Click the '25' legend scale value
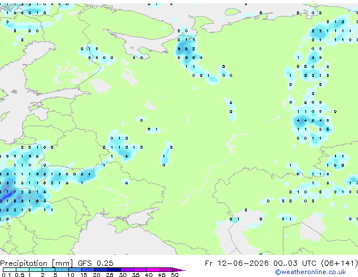The image size is (358, 277). 110,275
